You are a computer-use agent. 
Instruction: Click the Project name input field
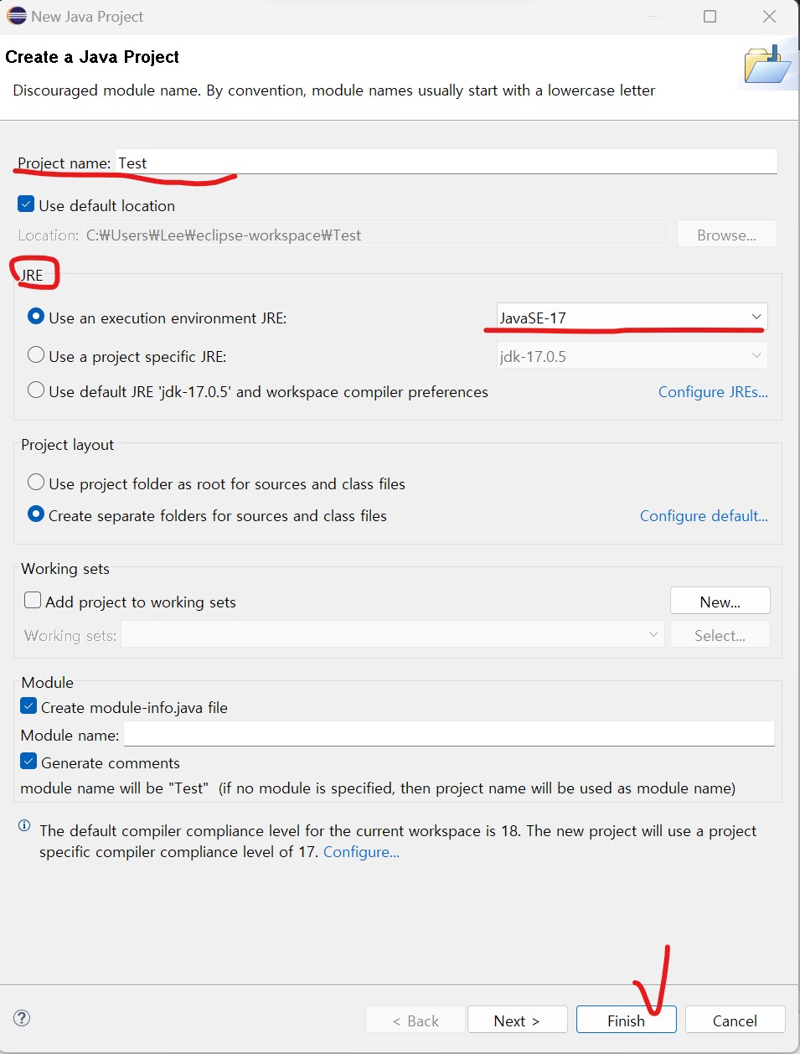click(x=446, y=163)
